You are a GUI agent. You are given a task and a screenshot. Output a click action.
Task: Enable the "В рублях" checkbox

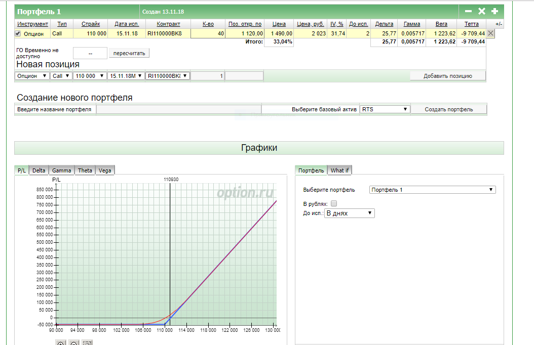(x=333, y=203)
